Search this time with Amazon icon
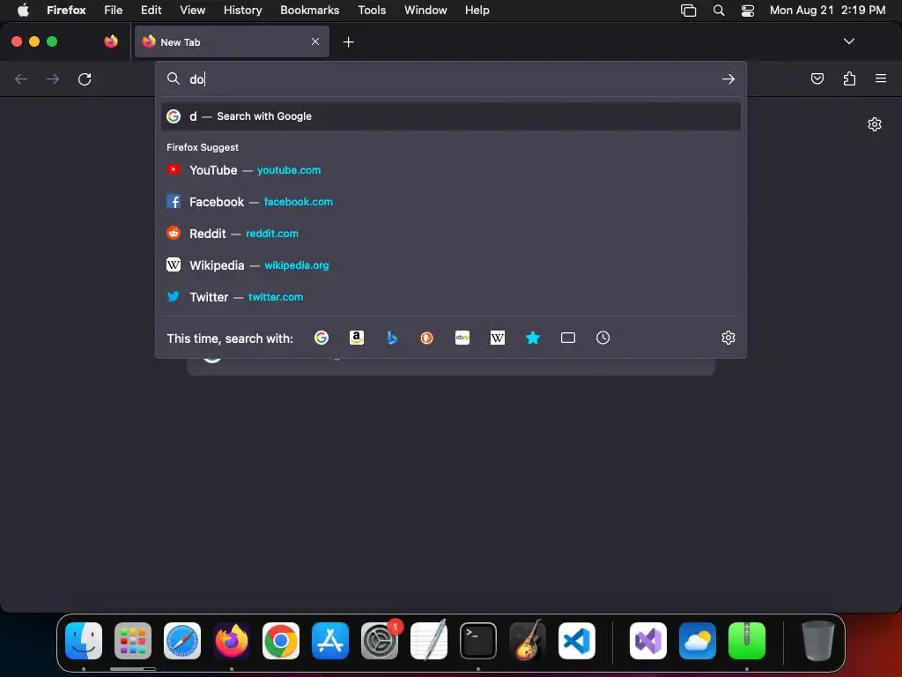The height and width of the screenshot is (677, 902). click(x=357, y=338)
